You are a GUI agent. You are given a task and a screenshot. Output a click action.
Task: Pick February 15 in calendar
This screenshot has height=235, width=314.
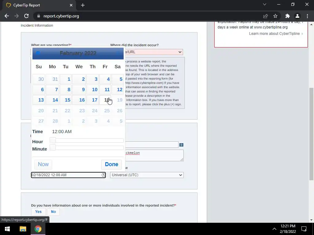(x=66, y=100)
